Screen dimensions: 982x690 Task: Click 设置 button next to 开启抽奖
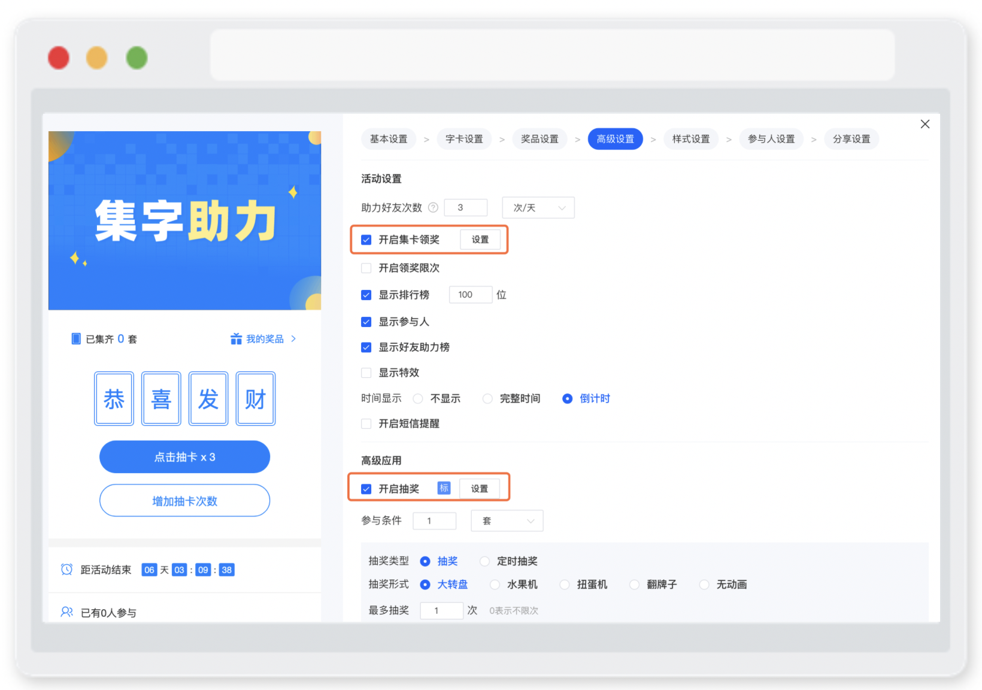(479, 489)
